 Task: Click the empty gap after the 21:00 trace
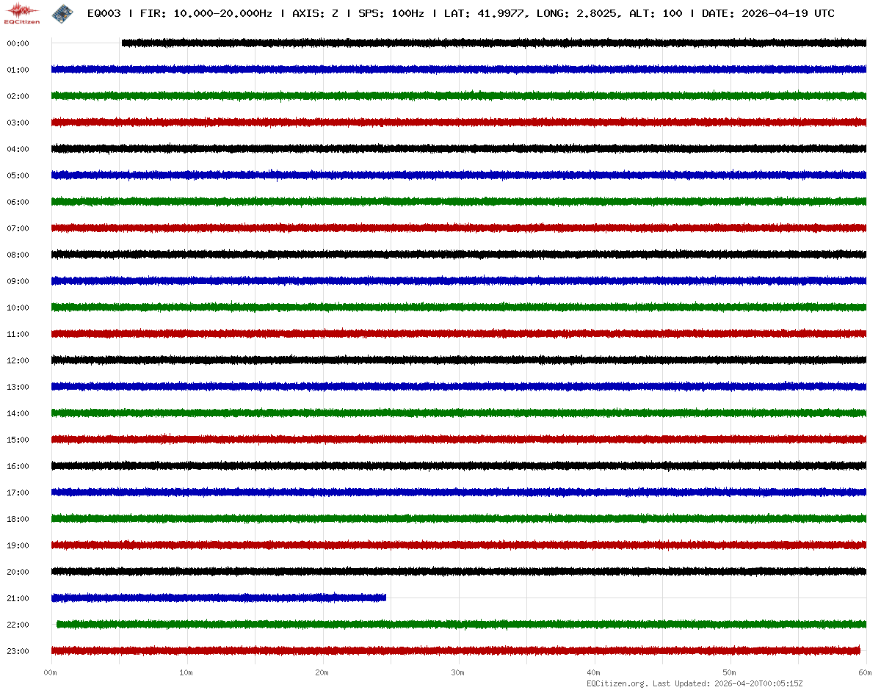click(624, 598)
